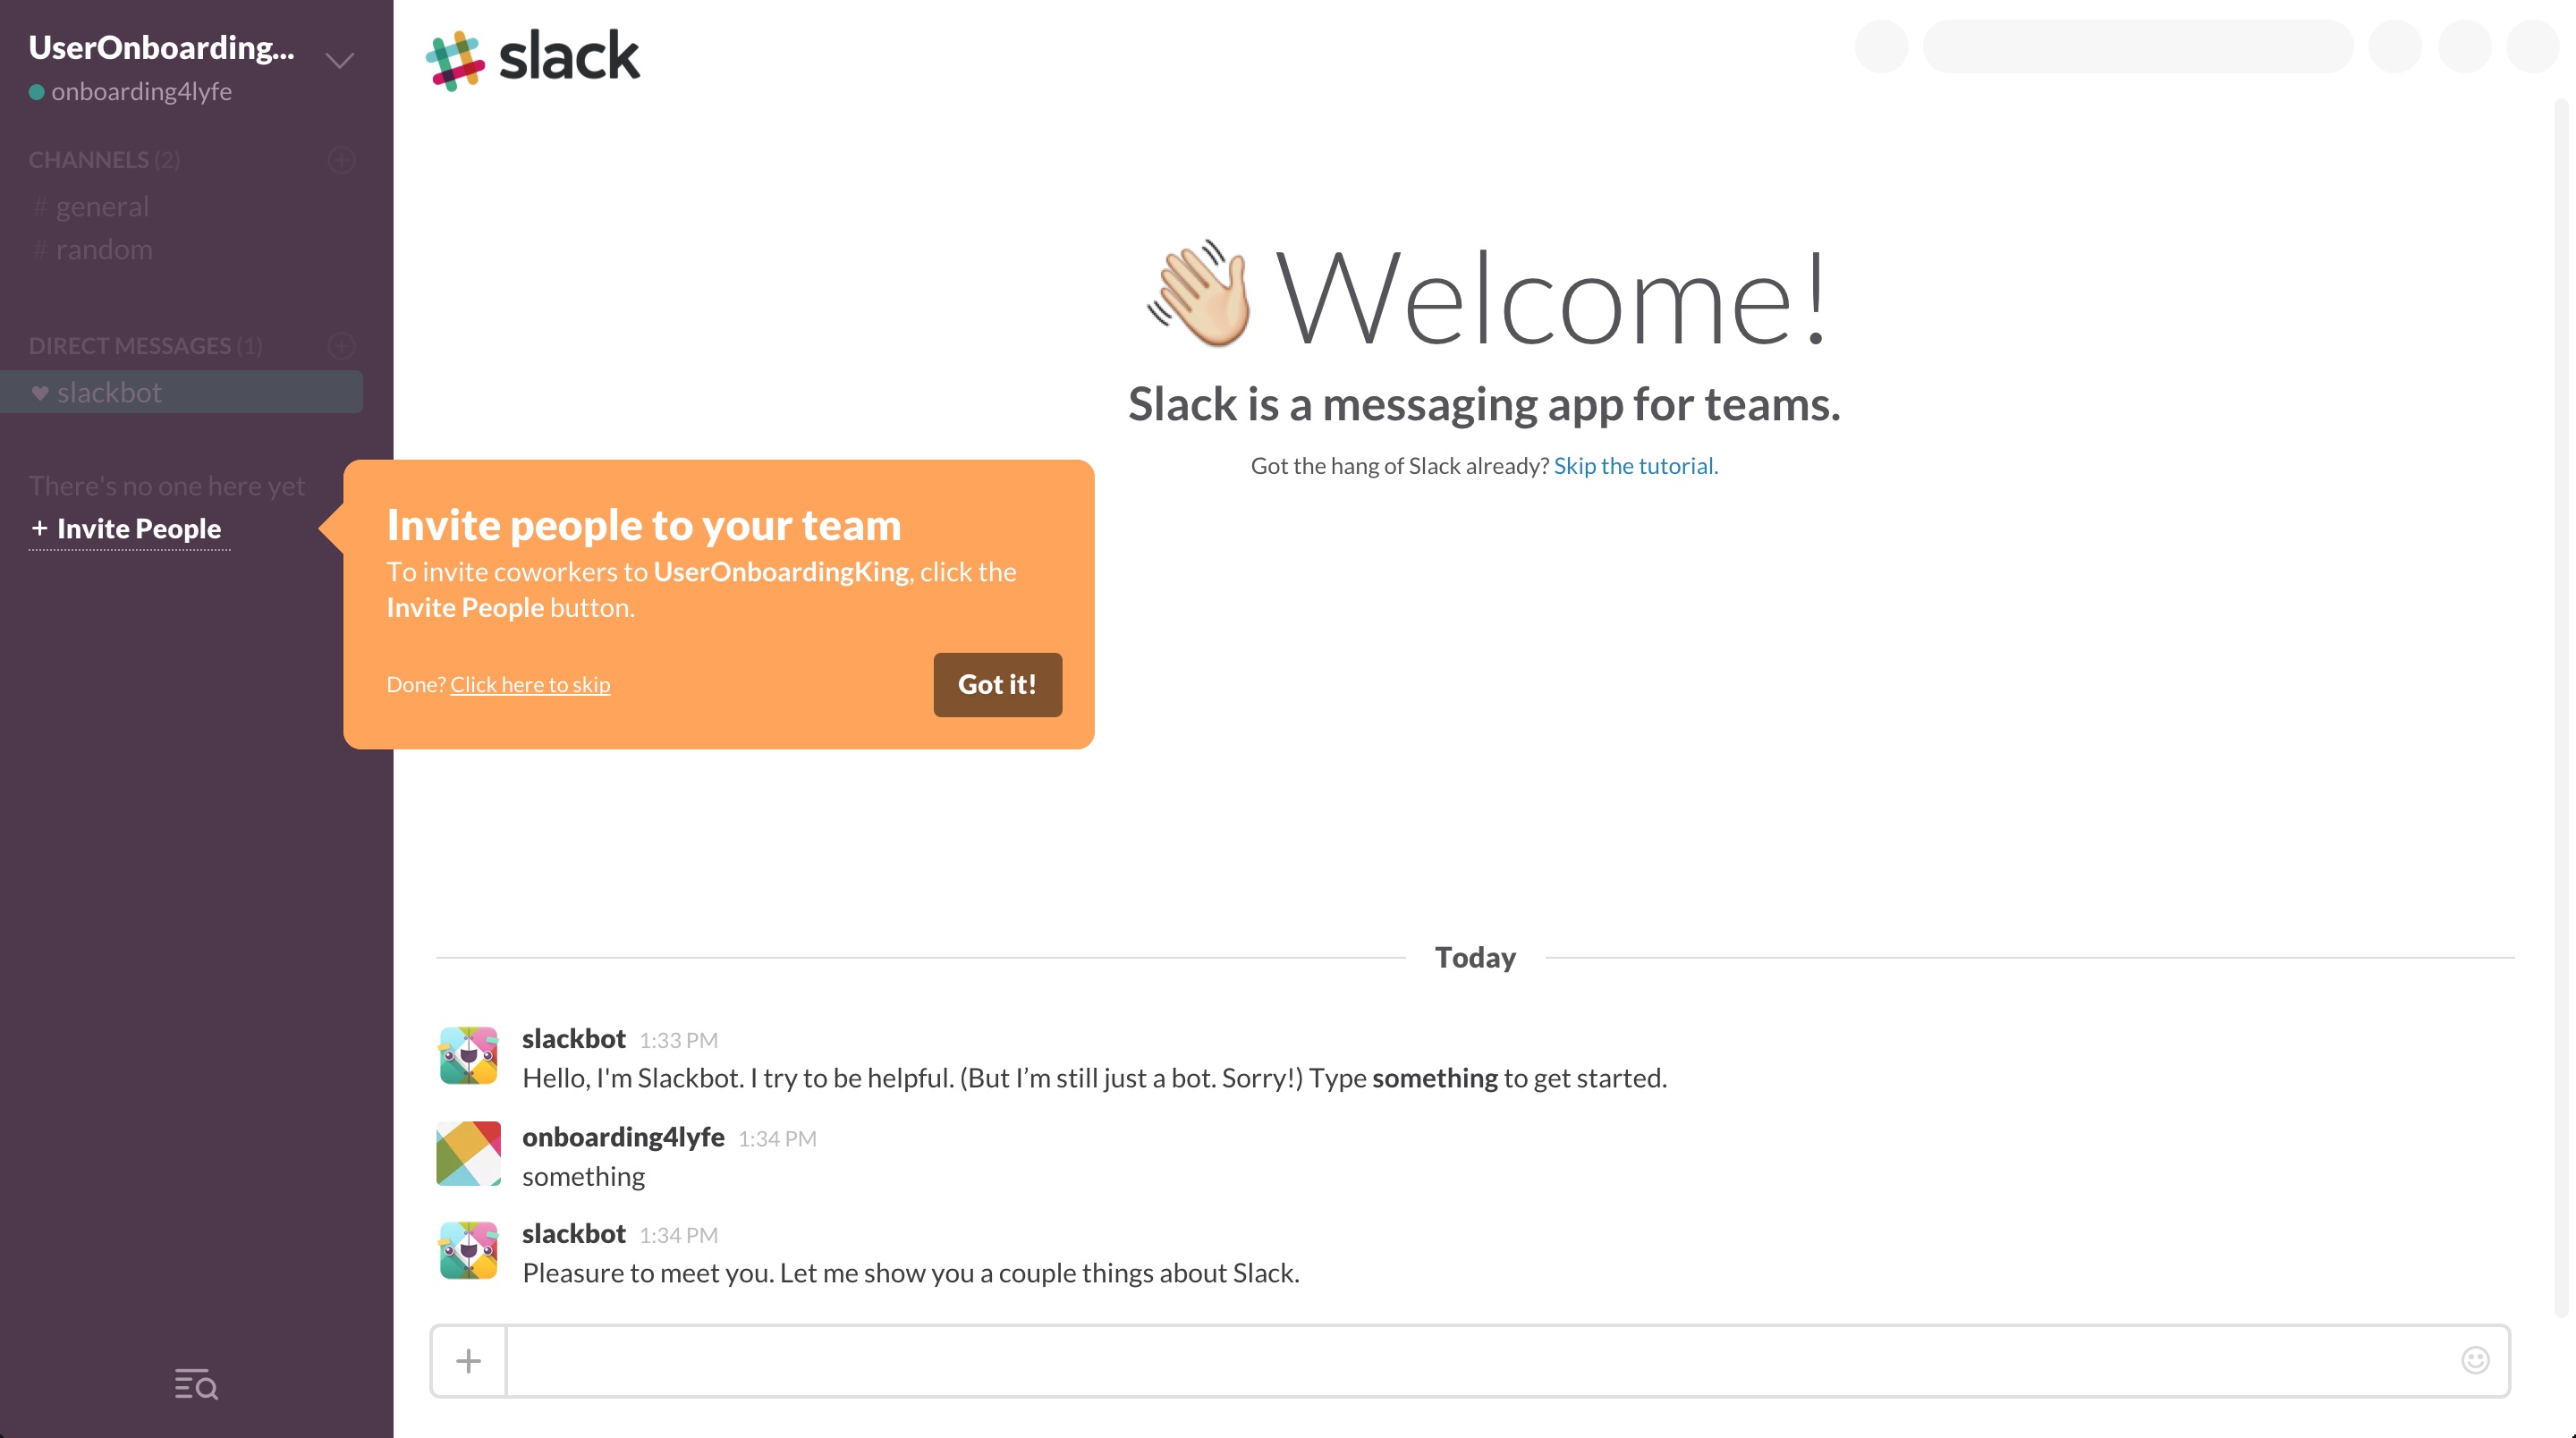Click the 1:33 PM message timestamp
This screenshot has height=1438, width=2576.
[679, 1041]
